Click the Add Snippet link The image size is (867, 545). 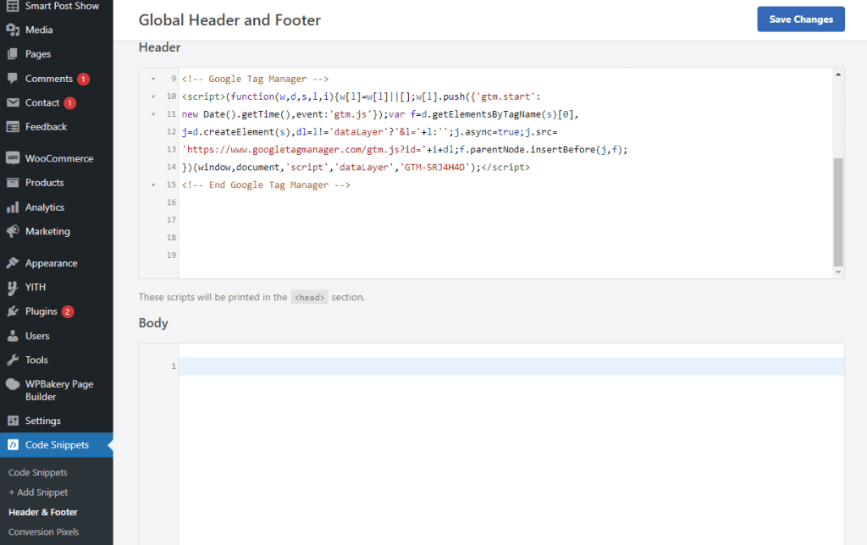tap(38, 493)
